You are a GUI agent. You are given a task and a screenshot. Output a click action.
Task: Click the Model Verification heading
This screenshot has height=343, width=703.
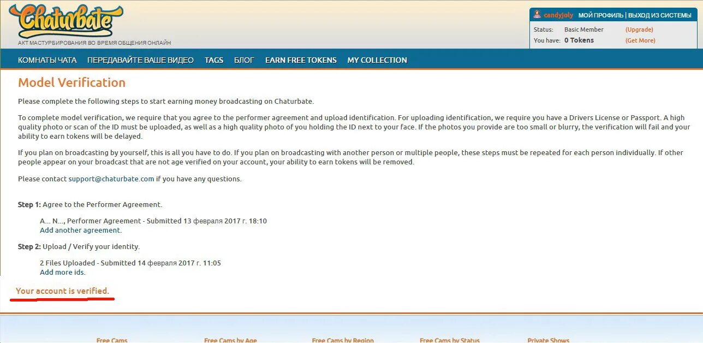(x=72, y=82)
